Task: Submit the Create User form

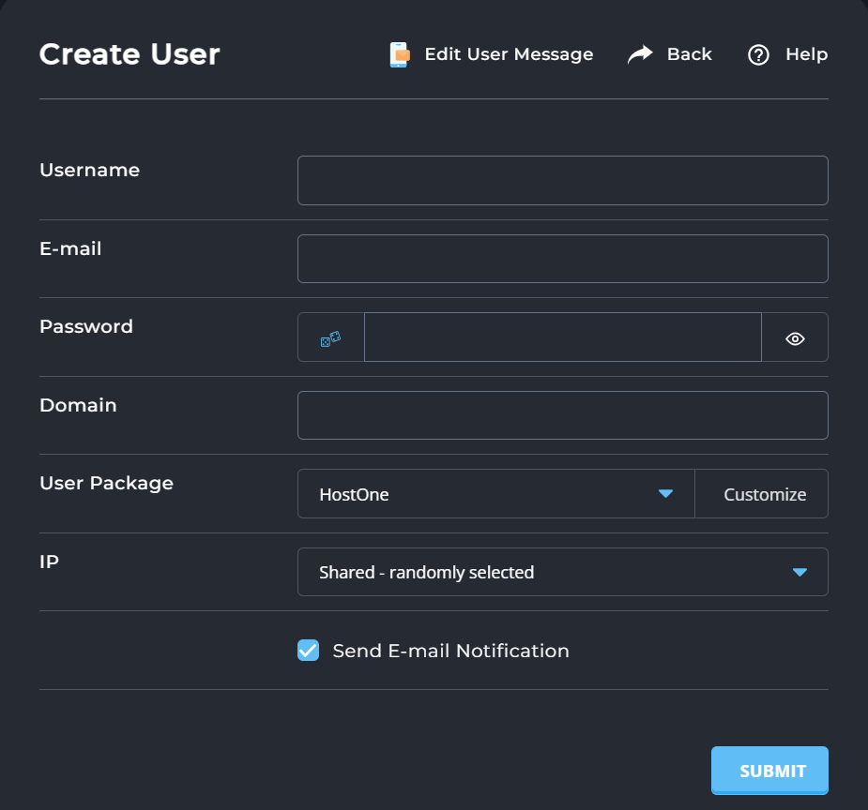Action: (769, 771)
